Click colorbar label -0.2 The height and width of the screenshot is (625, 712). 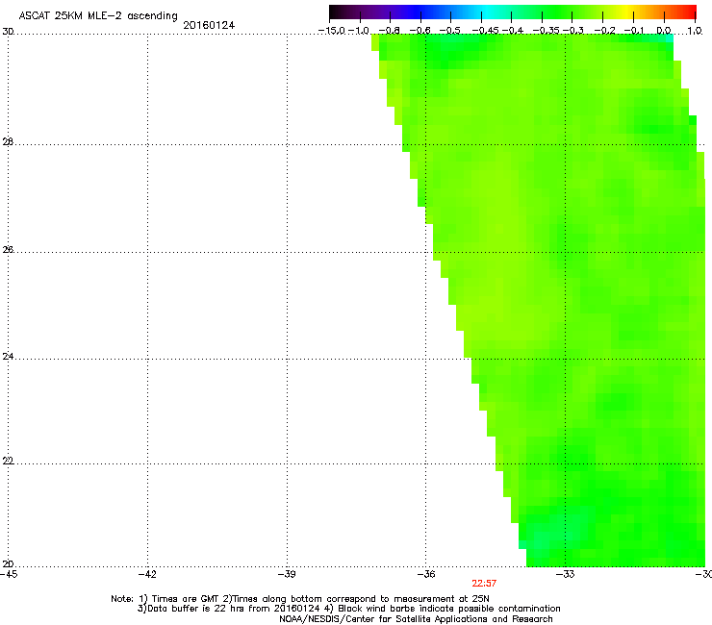tap(604, 31)
